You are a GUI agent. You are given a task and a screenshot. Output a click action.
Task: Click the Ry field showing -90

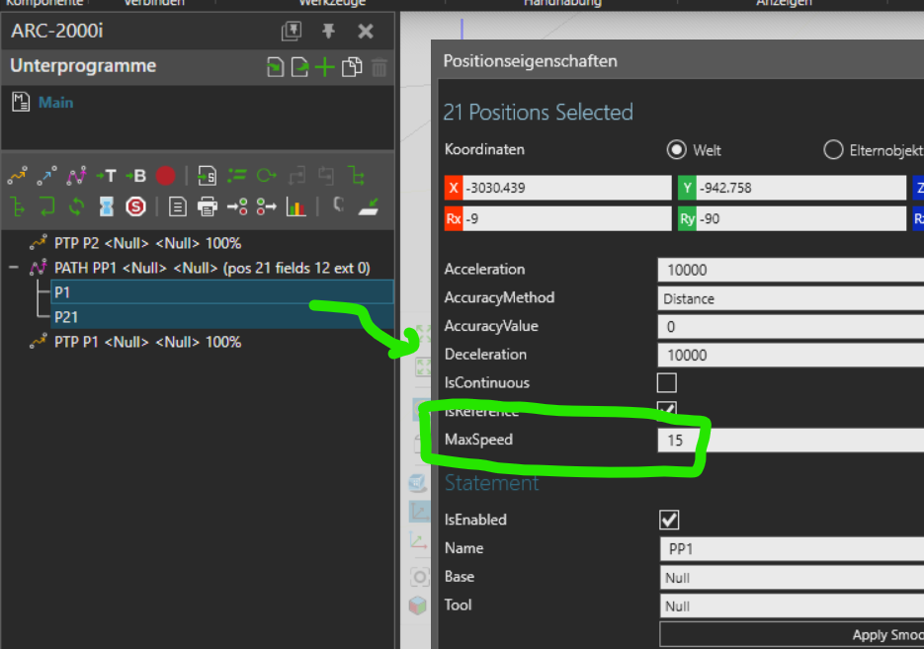[800, 219]
